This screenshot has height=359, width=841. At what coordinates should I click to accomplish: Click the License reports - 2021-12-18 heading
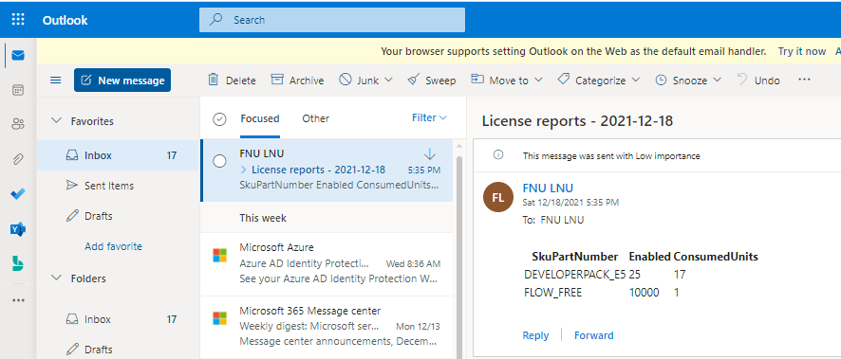(577, 121)
